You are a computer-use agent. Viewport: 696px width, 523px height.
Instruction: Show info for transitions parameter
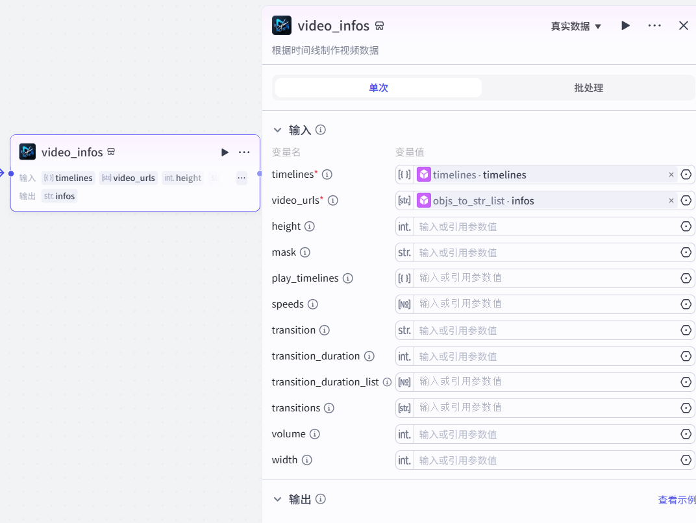[x=329, y=408]
